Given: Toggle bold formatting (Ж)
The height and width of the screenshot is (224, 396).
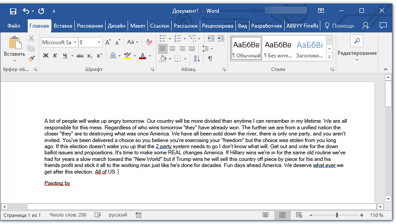Looking at the screenshot, I should coord(45,56).
